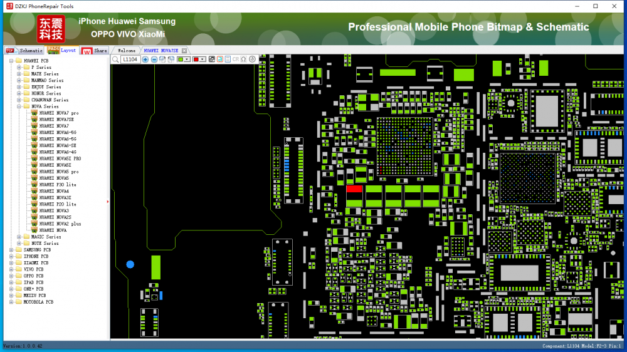Click the rotate-left board icon in toolbar
Screen dimensions: 627x352
[171, 60]
